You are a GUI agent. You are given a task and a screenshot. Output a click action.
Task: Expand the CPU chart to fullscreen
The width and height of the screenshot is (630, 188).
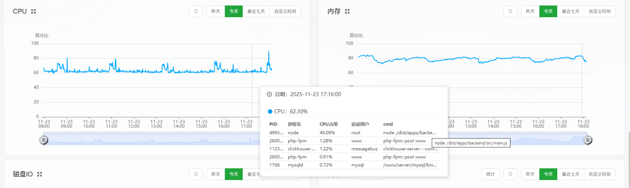click(x=34, y=11)
